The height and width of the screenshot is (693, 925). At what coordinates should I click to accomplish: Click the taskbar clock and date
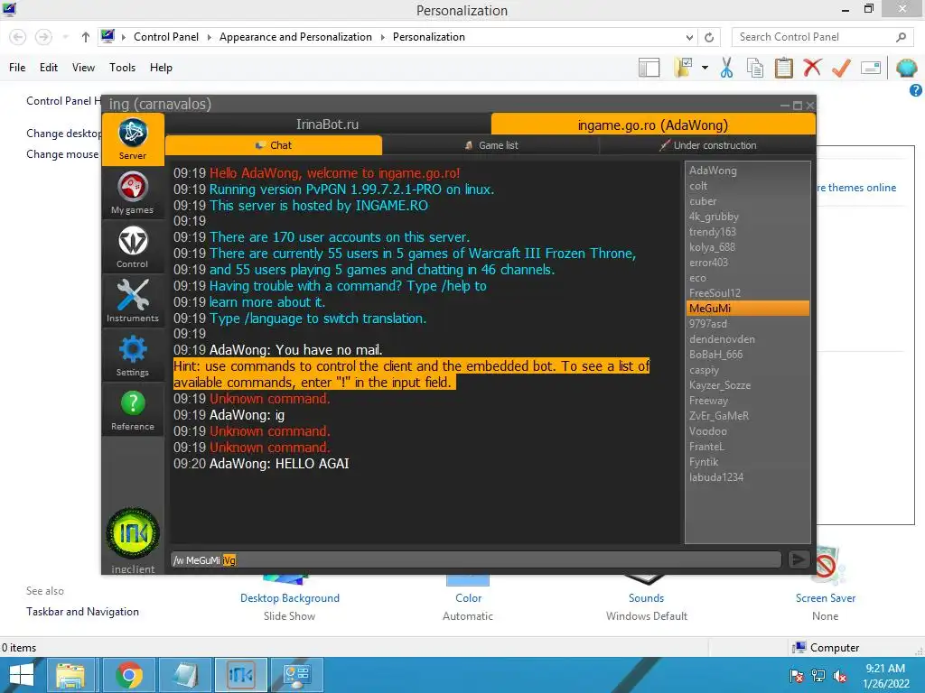coord(885,676)
